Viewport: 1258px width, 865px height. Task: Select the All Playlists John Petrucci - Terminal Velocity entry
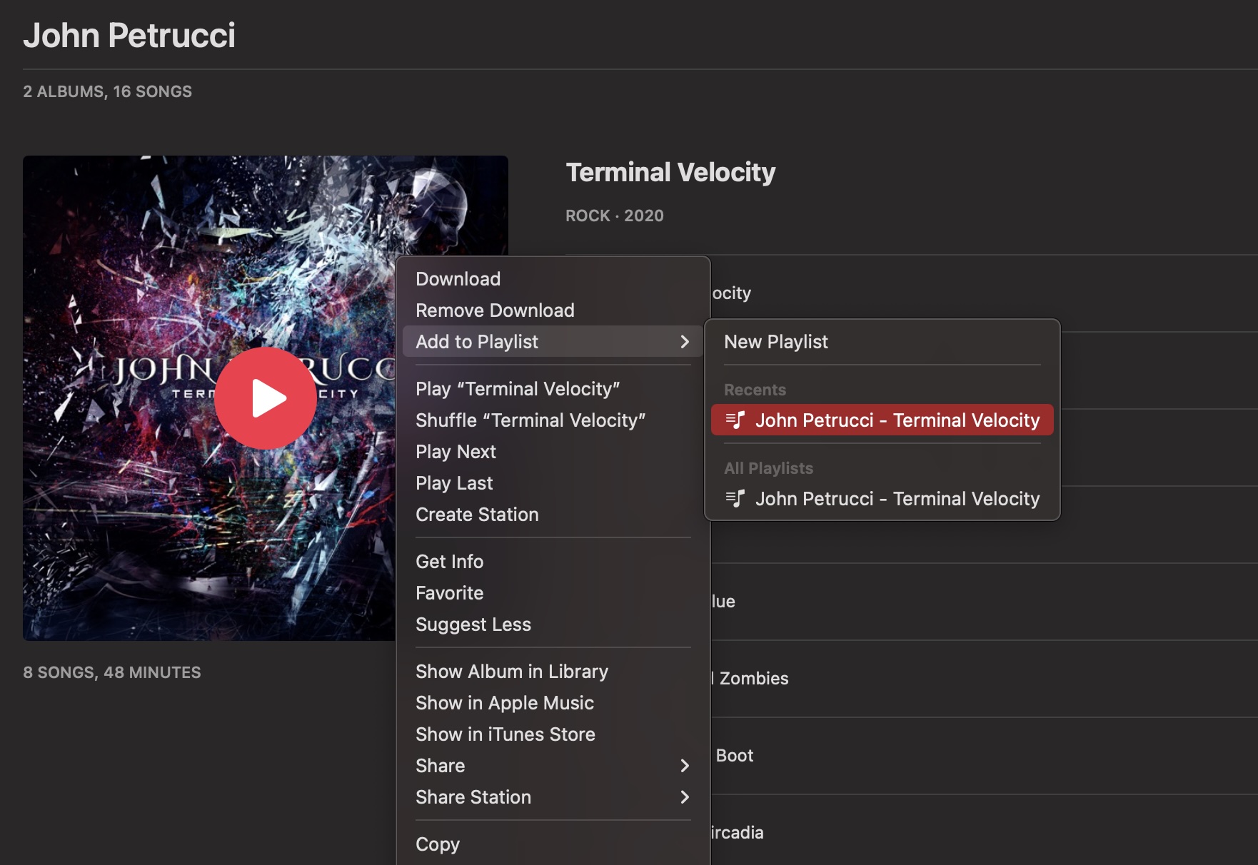pos(882,499)
